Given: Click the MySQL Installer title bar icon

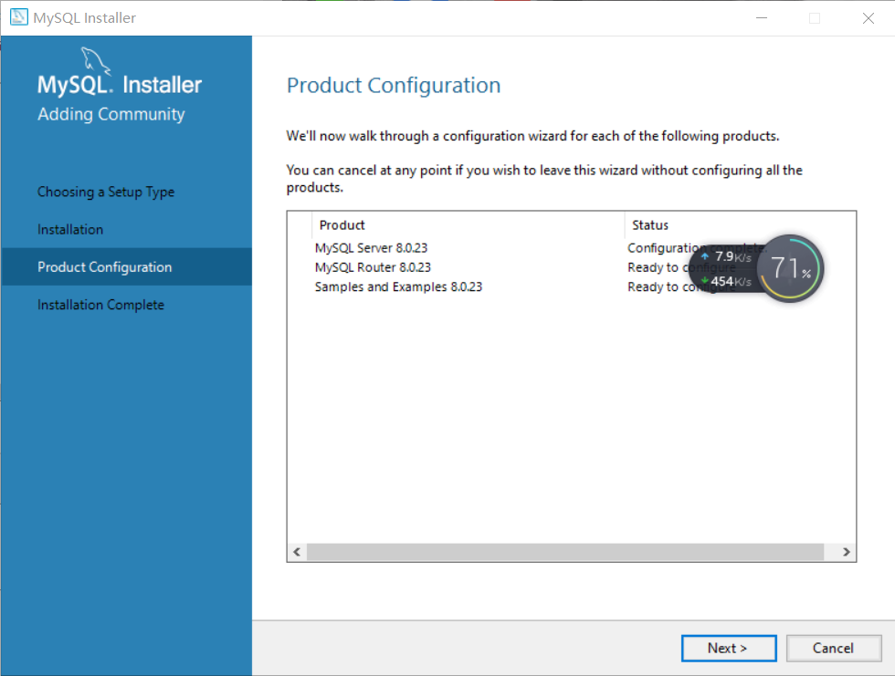Looking at the screenshot, I should (x=18, y=17).
